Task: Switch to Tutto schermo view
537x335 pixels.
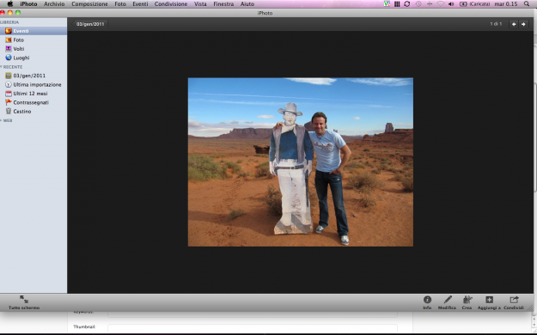Action: point(24,303)
